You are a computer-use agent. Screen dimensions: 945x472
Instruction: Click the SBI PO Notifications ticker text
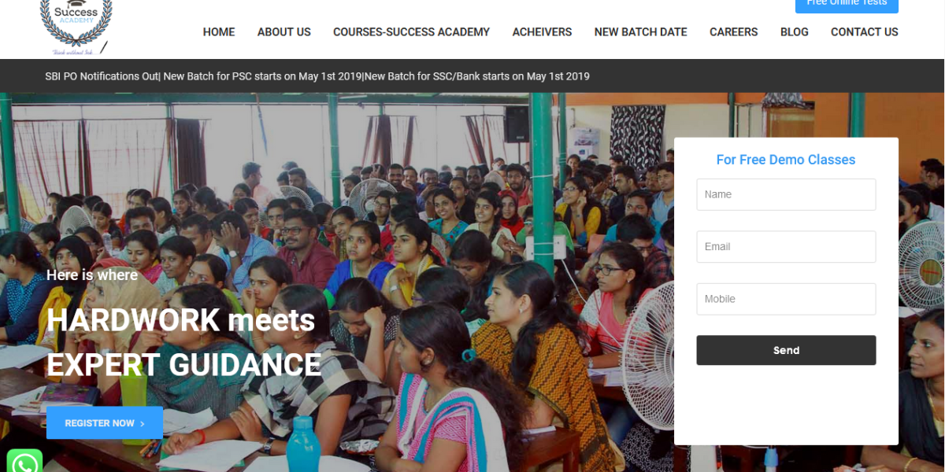[317, 76]
